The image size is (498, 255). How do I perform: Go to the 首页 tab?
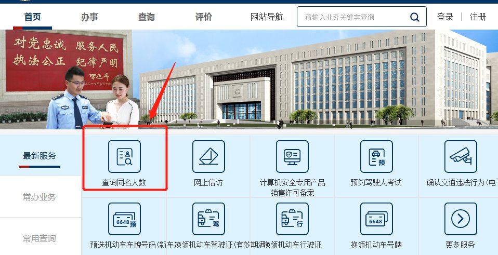(33, 17)
